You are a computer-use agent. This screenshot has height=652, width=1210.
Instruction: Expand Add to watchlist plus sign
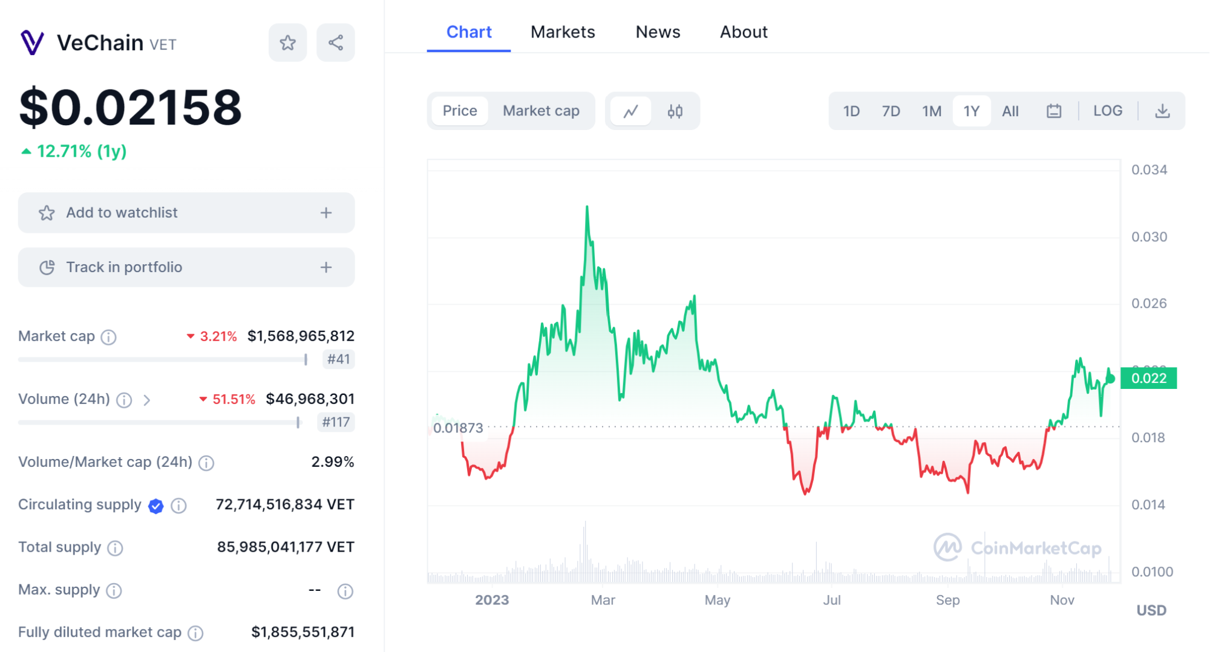[326, 213]
